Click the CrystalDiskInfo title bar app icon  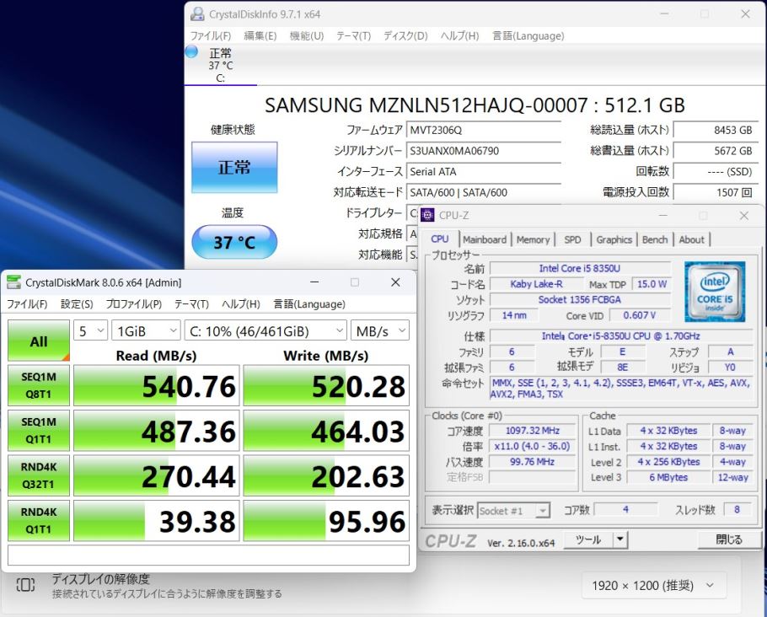tap(197, 14)
